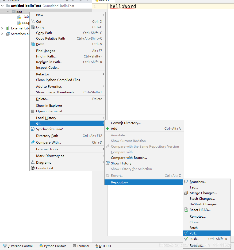
Task: Click the Scratches icon in project tree
Action: coord(8,34)
